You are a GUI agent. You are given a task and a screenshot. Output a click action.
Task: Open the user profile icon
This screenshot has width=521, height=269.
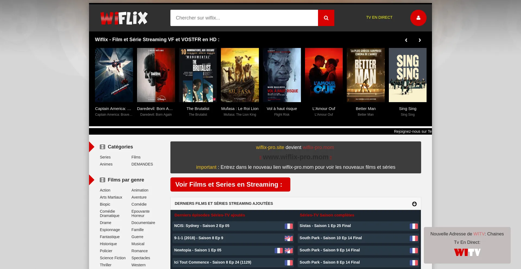pos(418,18)
